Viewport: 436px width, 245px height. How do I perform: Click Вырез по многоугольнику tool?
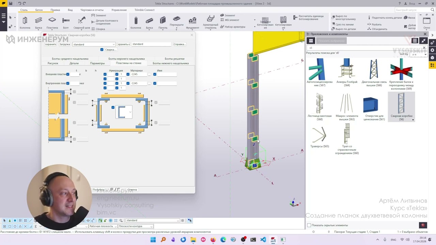[x=343, y=18]
